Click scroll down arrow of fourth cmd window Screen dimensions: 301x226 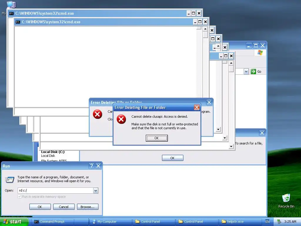(218, 129)
